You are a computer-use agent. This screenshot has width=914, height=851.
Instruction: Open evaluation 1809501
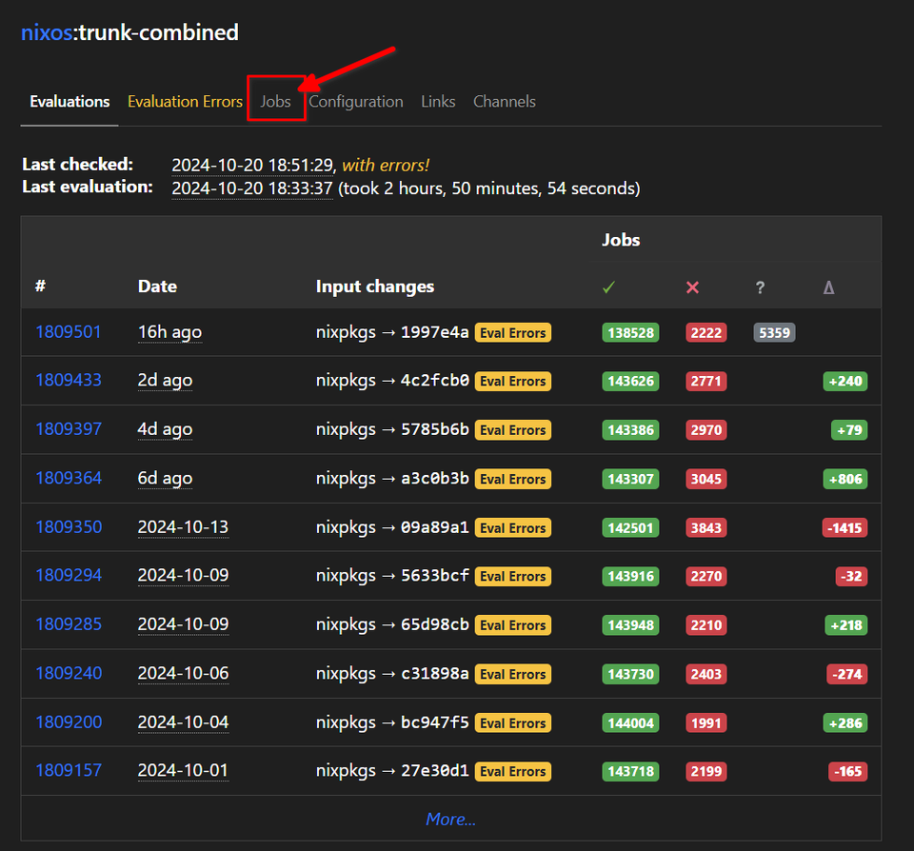[69, 332]
